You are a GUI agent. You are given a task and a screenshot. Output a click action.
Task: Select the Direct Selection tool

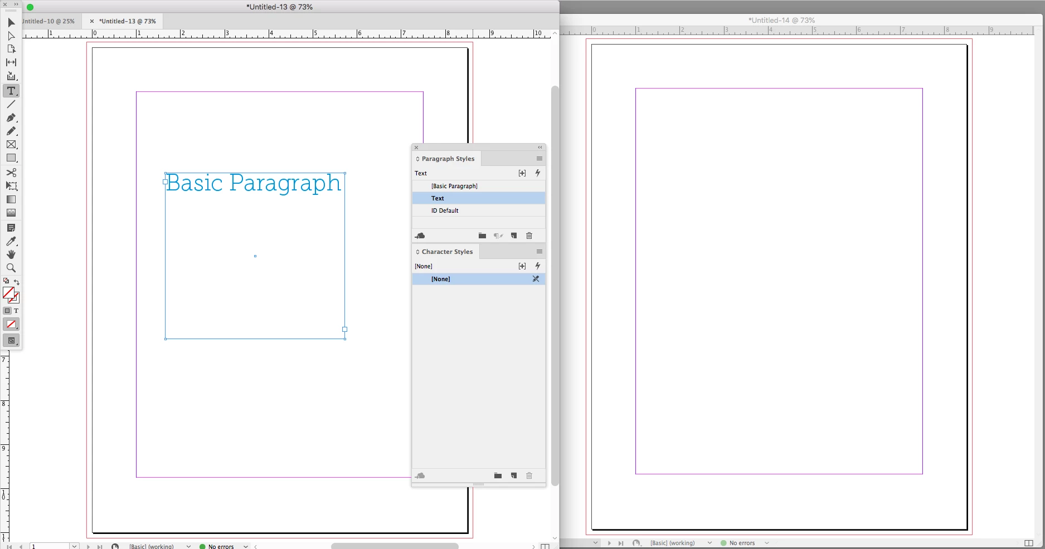[11, 36]
